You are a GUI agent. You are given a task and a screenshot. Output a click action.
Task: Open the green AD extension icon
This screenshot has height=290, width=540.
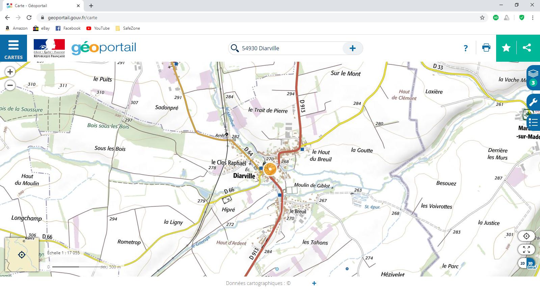[496, 18]
